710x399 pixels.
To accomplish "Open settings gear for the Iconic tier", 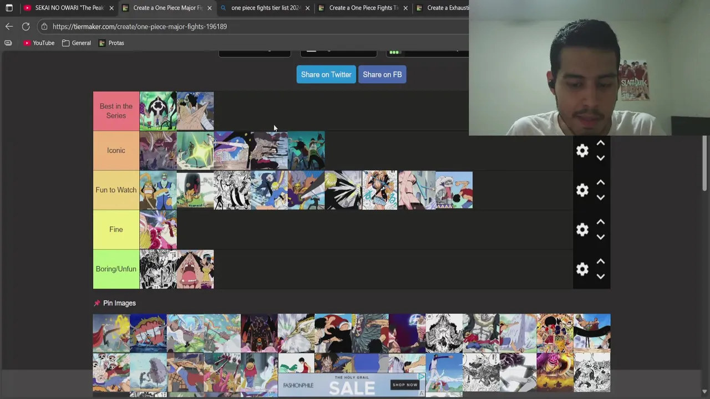I will pos(582,151).
